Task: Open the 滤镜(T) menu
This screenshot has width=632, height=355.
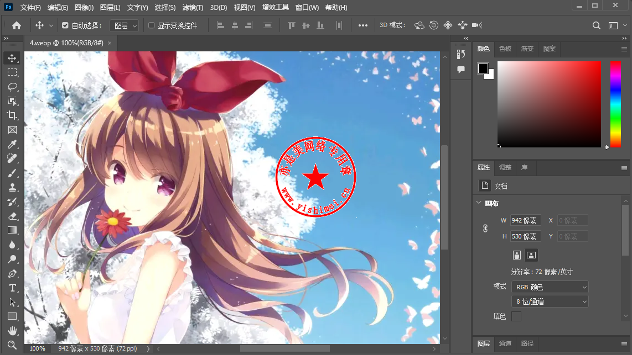Action: tap(193, 8)
